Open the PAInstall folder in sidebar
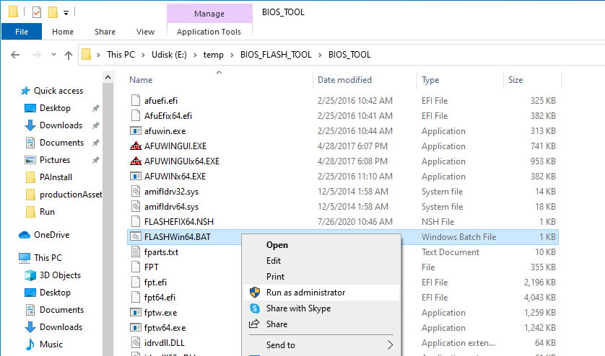 [x=56, y=177]
